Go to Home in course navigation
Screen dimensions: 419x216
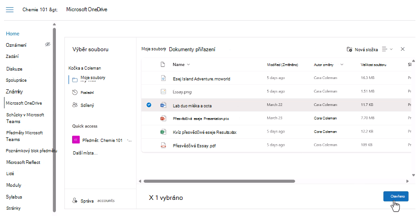pos(13,34)
